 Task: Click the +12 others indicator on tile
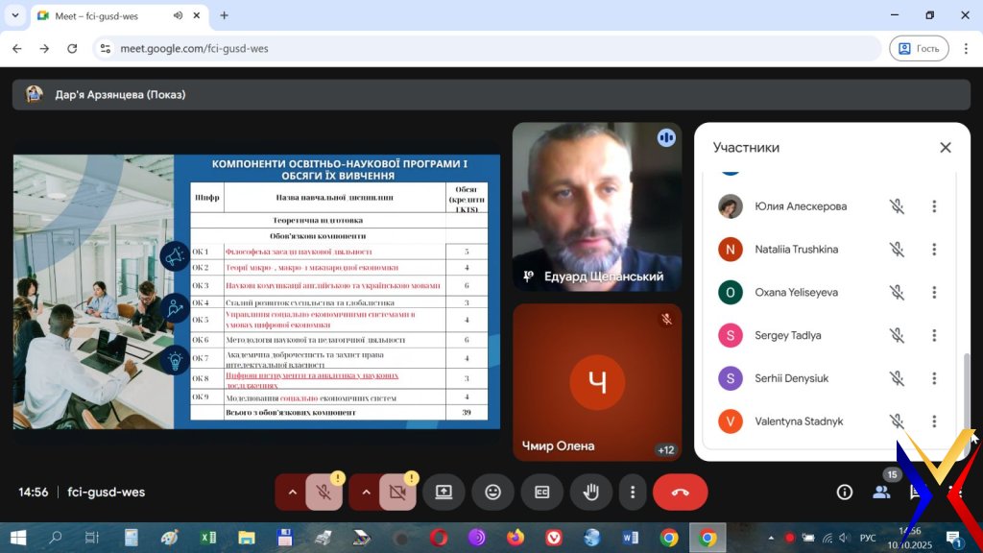pos(665,449)
